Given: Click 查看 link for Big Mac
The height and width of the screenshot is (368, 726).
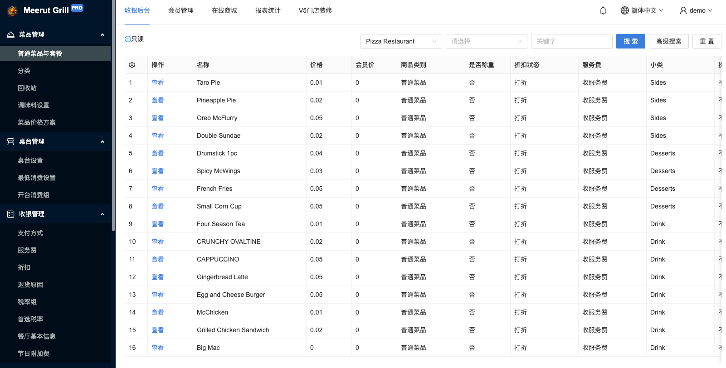Looking at the screenshot, I should (x=158, y=348).
